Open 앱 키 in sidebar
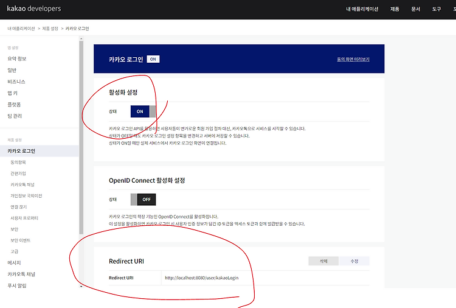Screen dimensions: 456x308 (13, 93)
